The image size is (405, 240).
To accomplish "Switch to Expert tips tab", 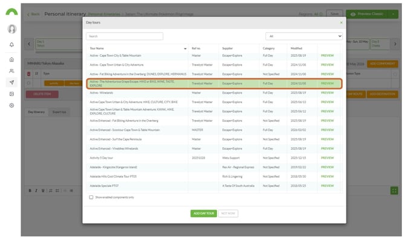I will pos(59,112).
